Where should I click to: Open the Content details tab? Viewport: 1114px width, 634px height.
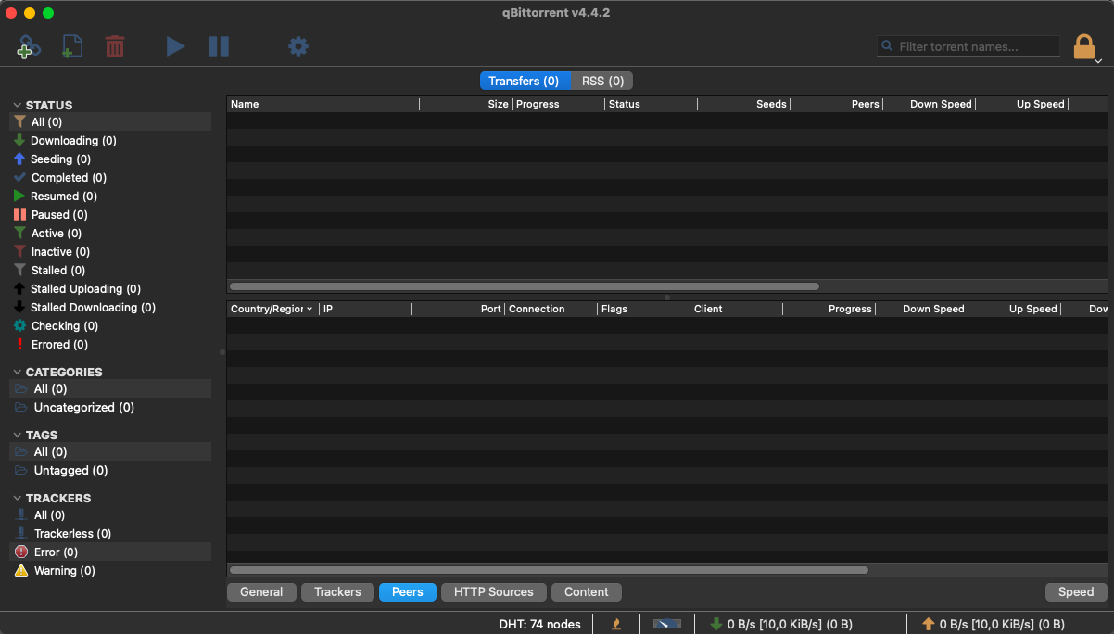587,591
